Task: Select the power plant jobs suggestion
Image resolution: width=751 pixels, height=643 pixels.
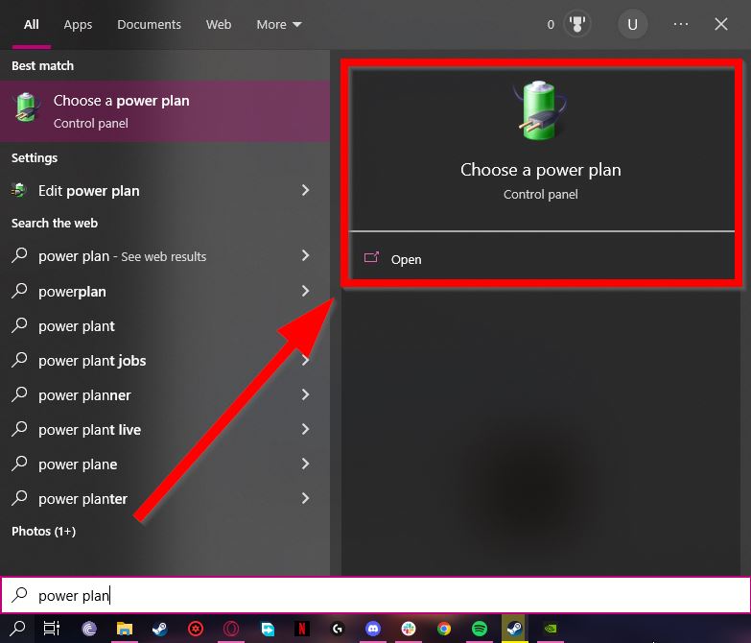Action: tap(165, 360)
